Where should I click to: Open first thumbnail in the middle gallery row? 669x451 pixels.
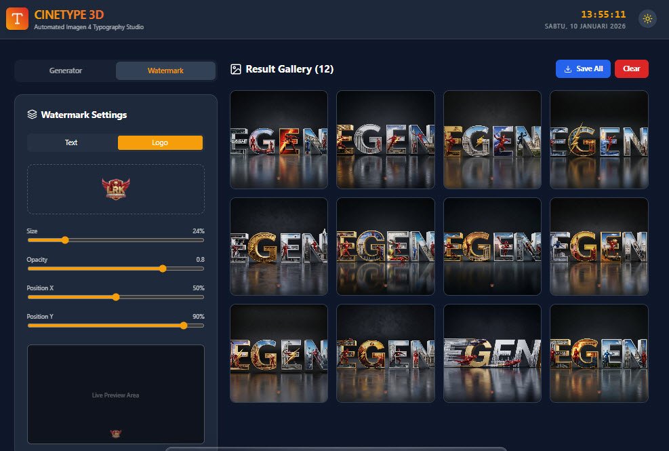point(279,246)
